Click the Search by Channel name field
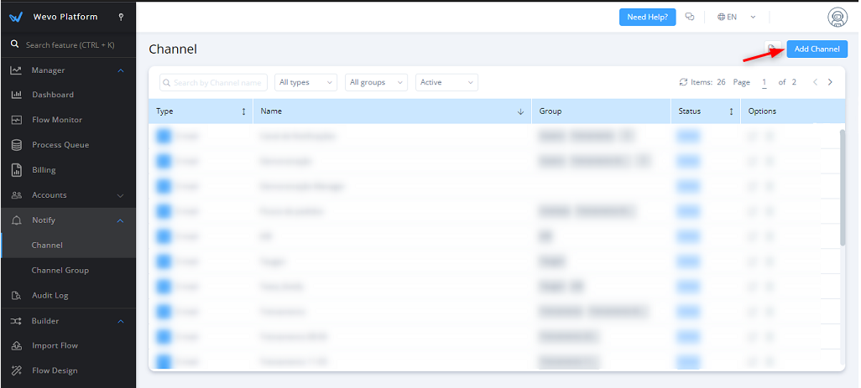This screenshot has height=388, width=861. pos(214,82)
